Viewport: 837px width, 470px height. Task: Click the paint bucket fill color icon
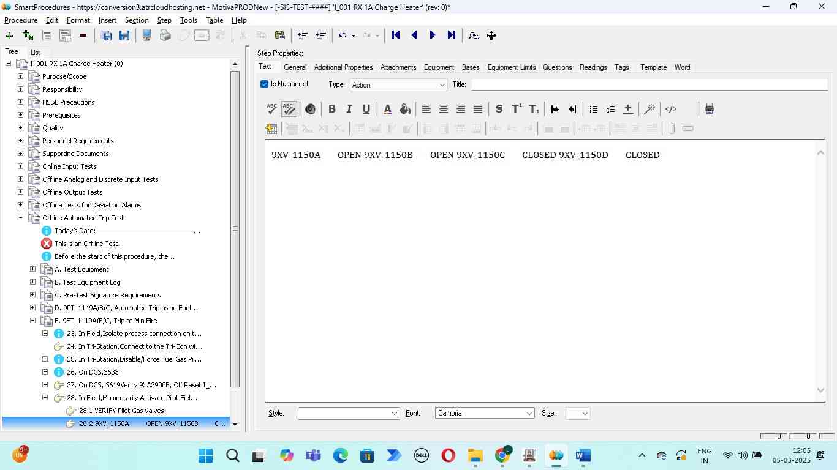(404, 109)
